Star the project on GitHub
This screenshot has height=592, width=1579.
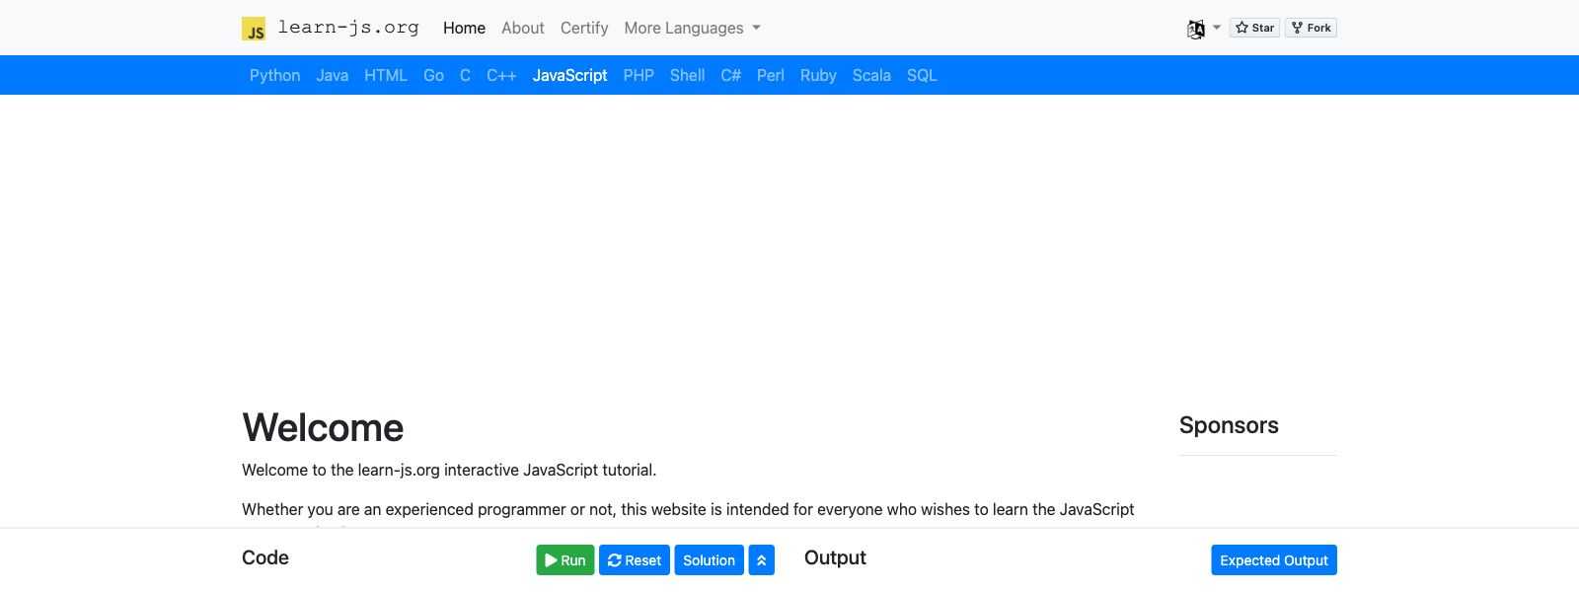[1254, 28]
